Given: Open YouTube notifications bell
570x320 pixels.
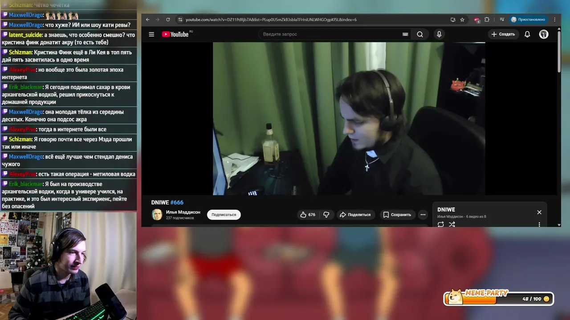Looking at the screenshot, I should pyautogui.click(x=527, y=34).
